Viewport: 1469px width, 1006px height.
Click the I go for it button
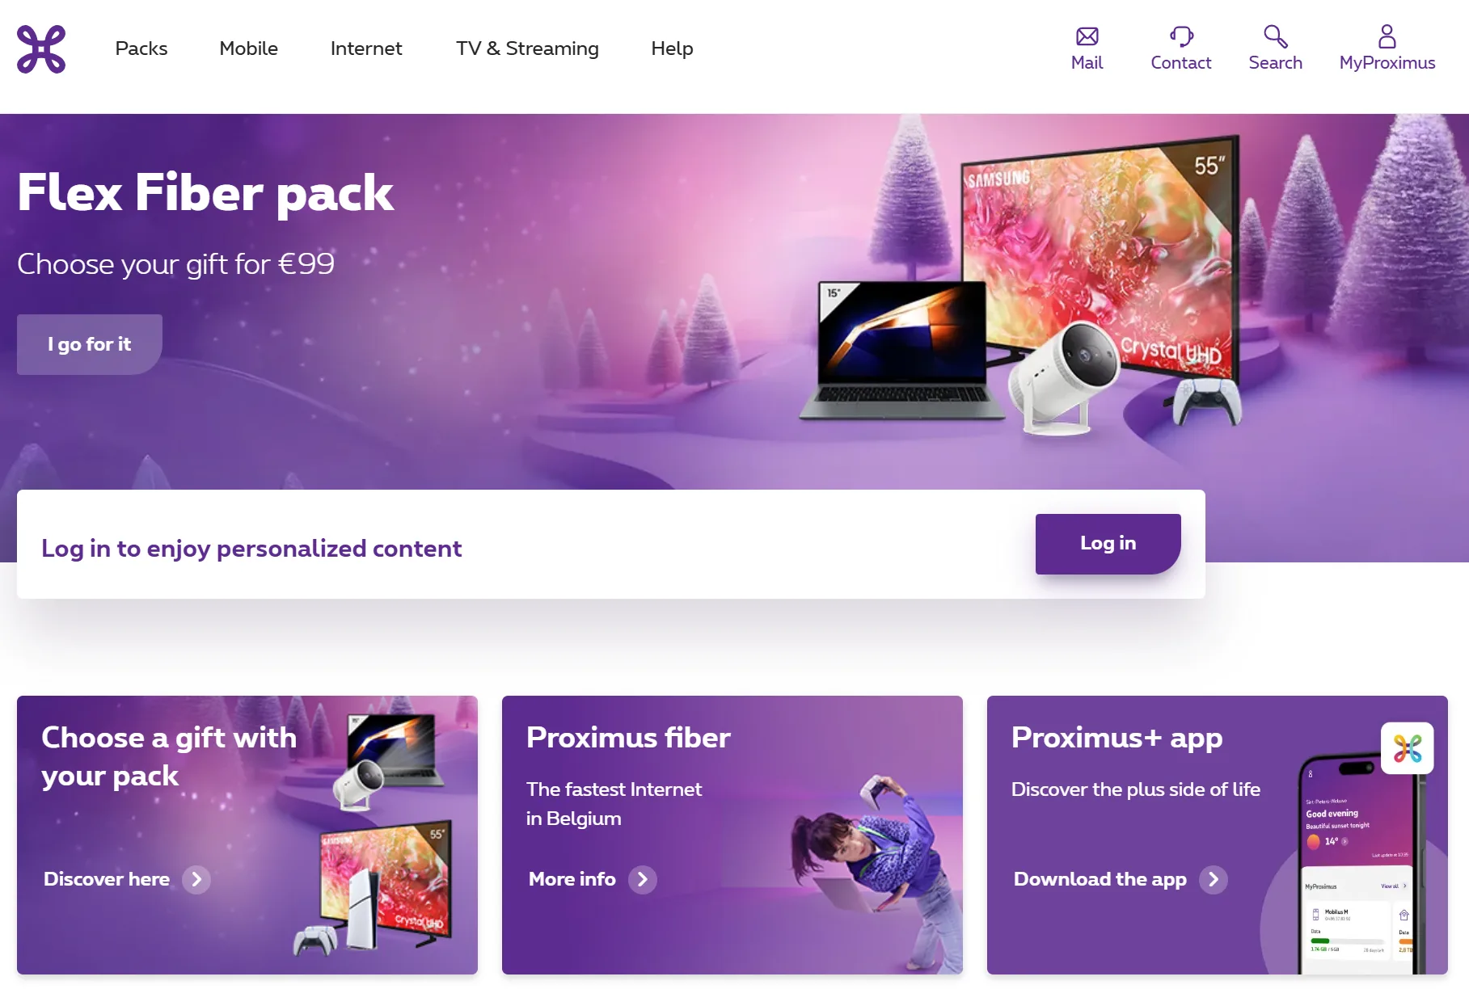[90, 344]
